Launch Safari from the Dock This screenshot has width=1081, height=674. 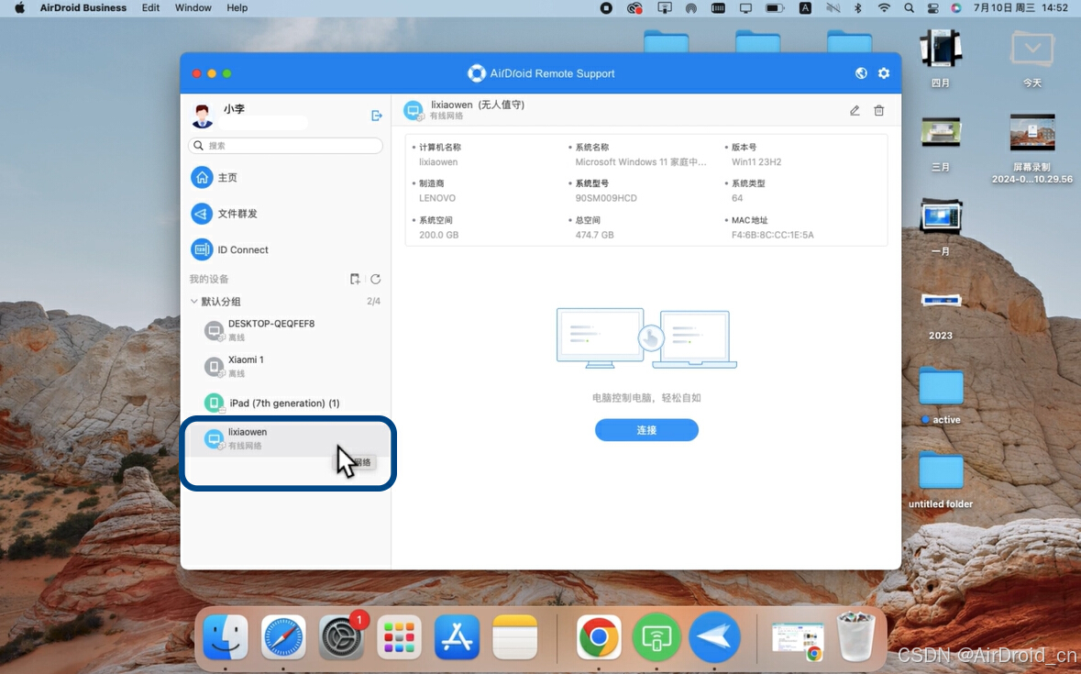283,636
